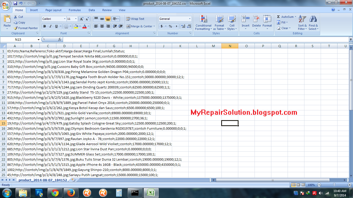Center text horizontally in cell
This screenshot has width=353, height=198.
coord(102,26)
